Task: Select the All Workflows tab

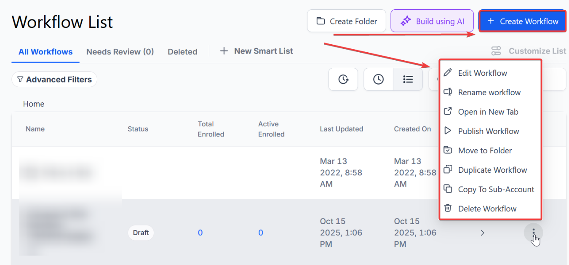Action: [x=45, y=52]
